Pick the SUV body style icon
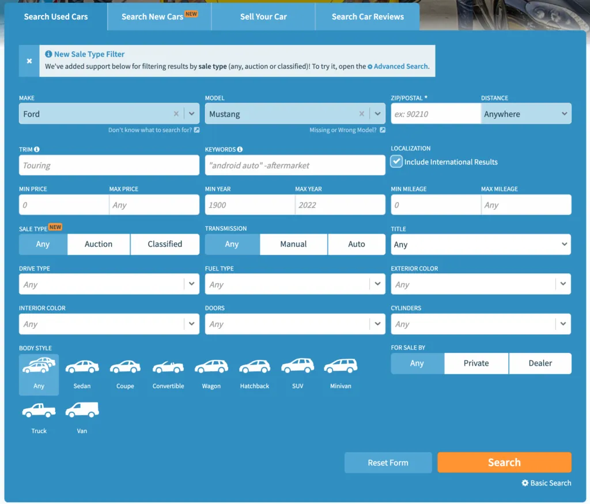The height and width of the screenshot is (504, 590). point(297,373)
